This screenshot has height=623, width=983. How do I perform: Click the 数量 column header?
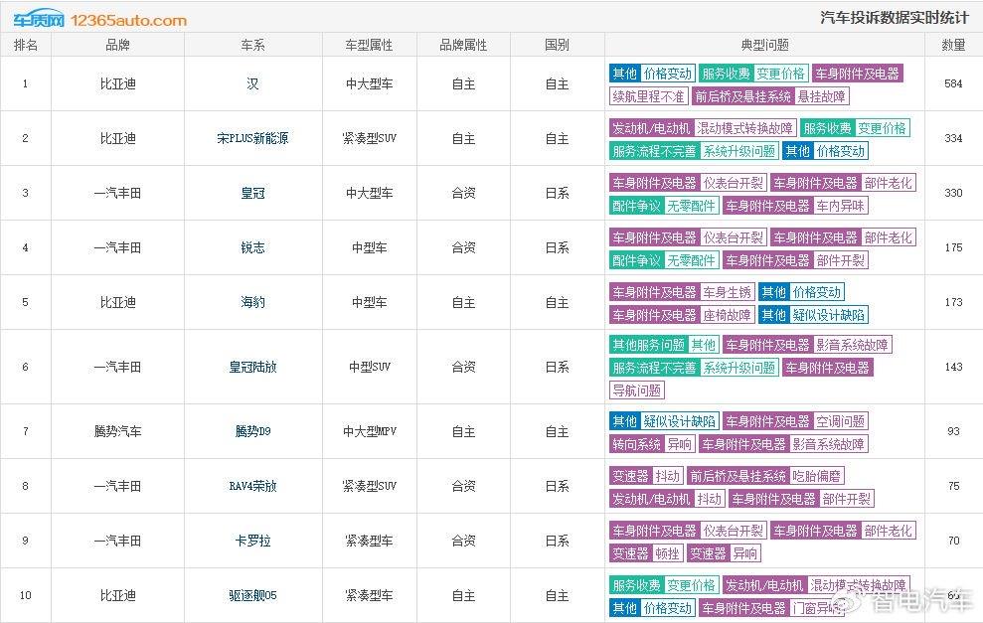[953, 45]
